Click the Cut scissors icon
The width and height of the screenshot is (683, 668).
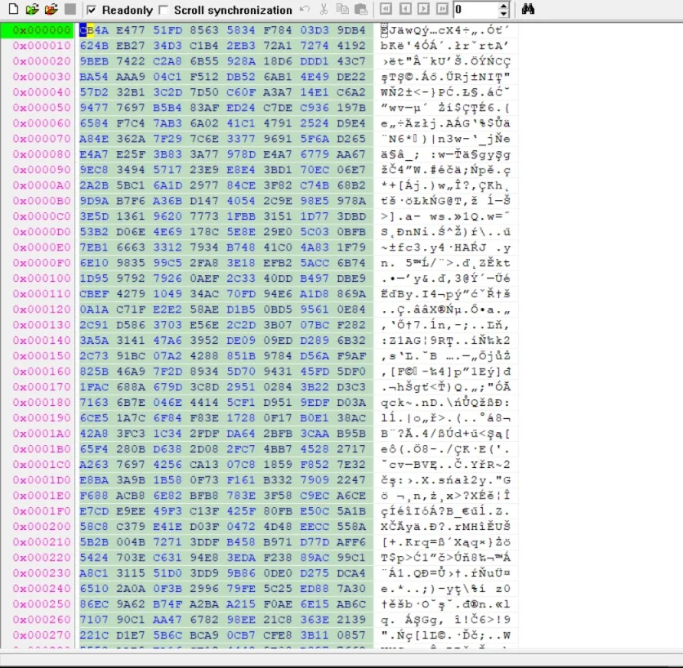[324, 10]
